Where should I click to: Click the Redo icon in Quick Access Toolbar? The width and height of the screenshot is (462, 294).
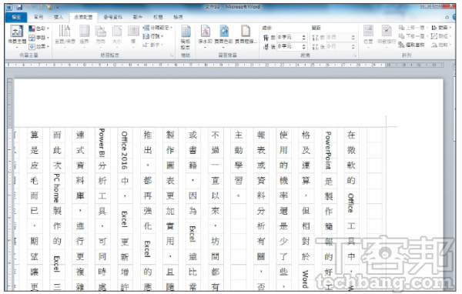[x=40, y=7]
